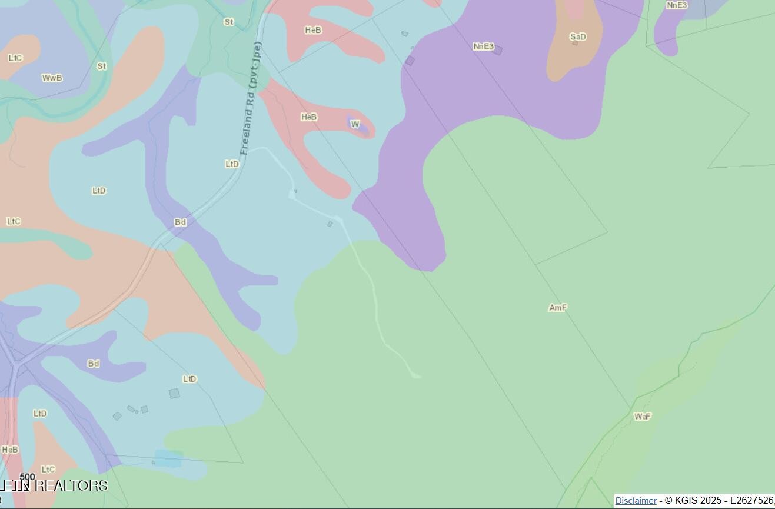
Task: Select the LtC label next to the 500 marker
Action: pos(48,469)
